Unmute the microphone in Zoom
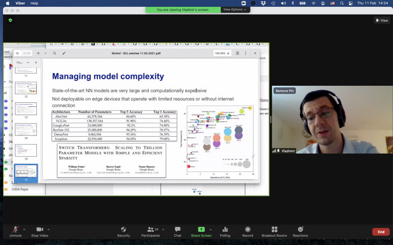 (x=16, y=231)
